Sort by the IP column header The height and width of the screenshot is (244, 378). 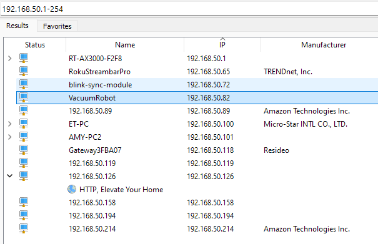pos(222,44)
